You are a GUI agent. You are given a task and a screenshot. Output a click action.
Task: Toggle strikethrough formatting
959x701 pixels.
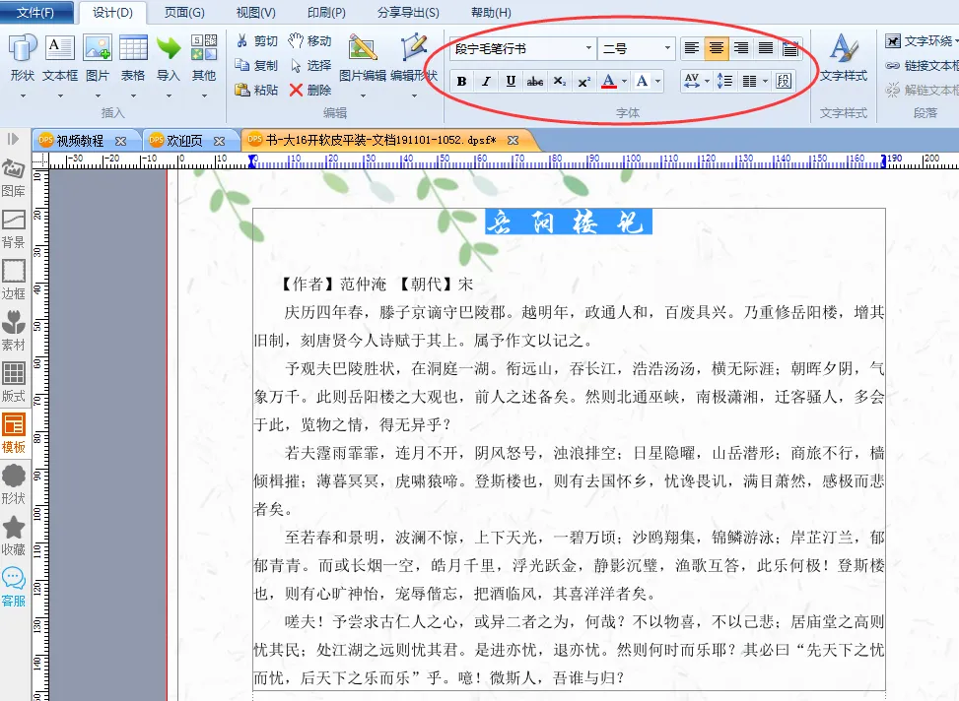pos(535,81)
